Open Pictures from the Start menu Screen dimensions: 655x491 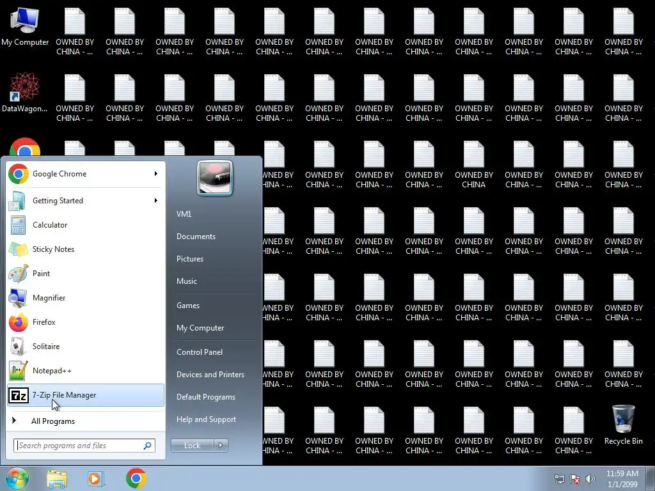tap(190, 259)
